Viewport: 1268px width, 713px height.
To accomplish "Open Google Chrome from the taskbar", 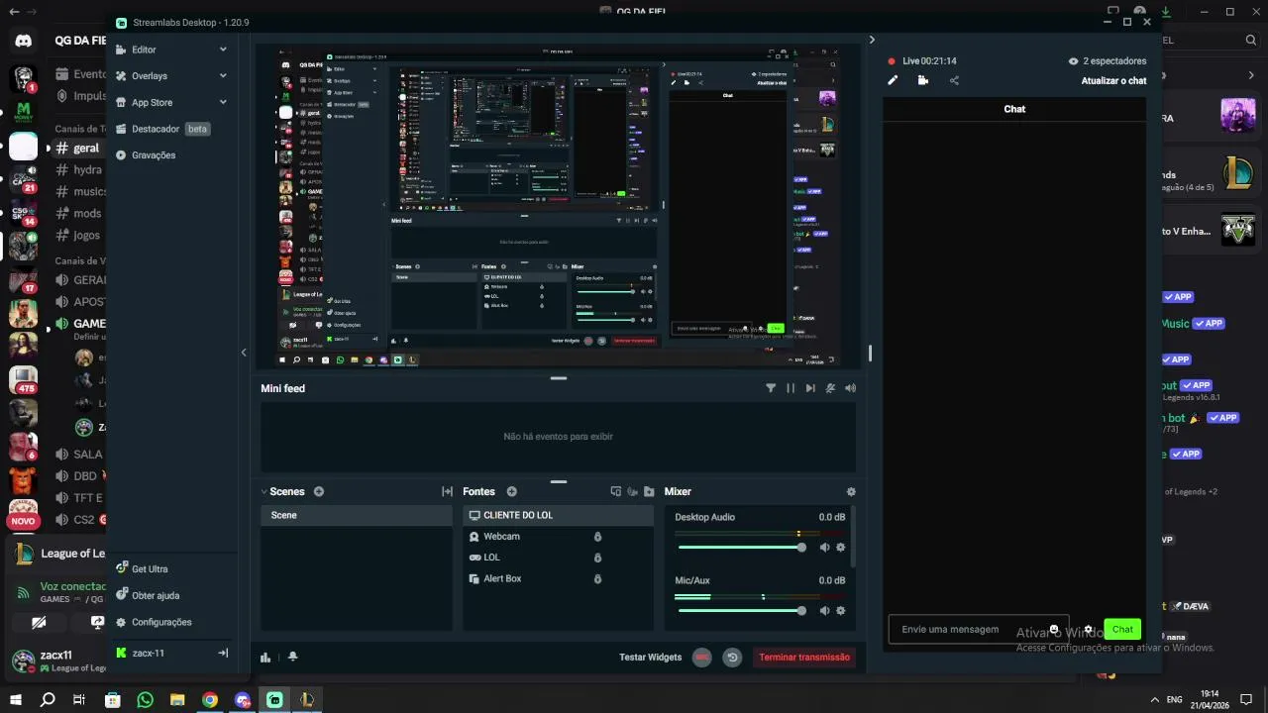I will [x=210, y=700].
